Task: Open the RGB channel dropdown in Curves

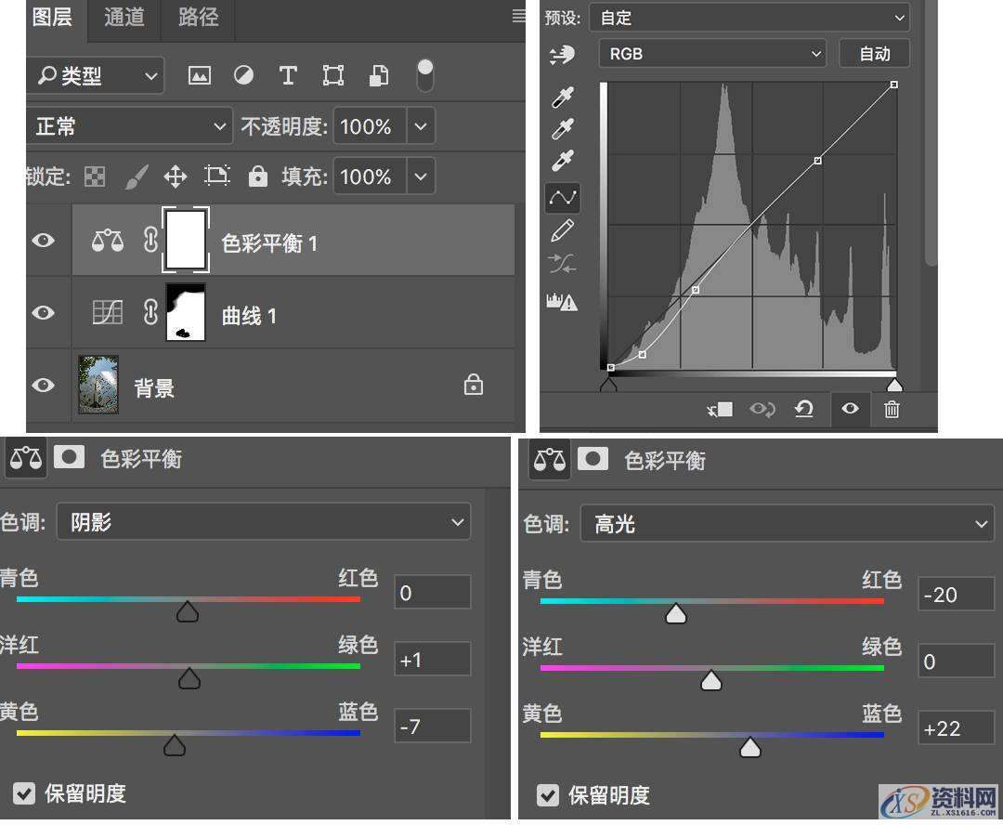Action: pos(711,53)
